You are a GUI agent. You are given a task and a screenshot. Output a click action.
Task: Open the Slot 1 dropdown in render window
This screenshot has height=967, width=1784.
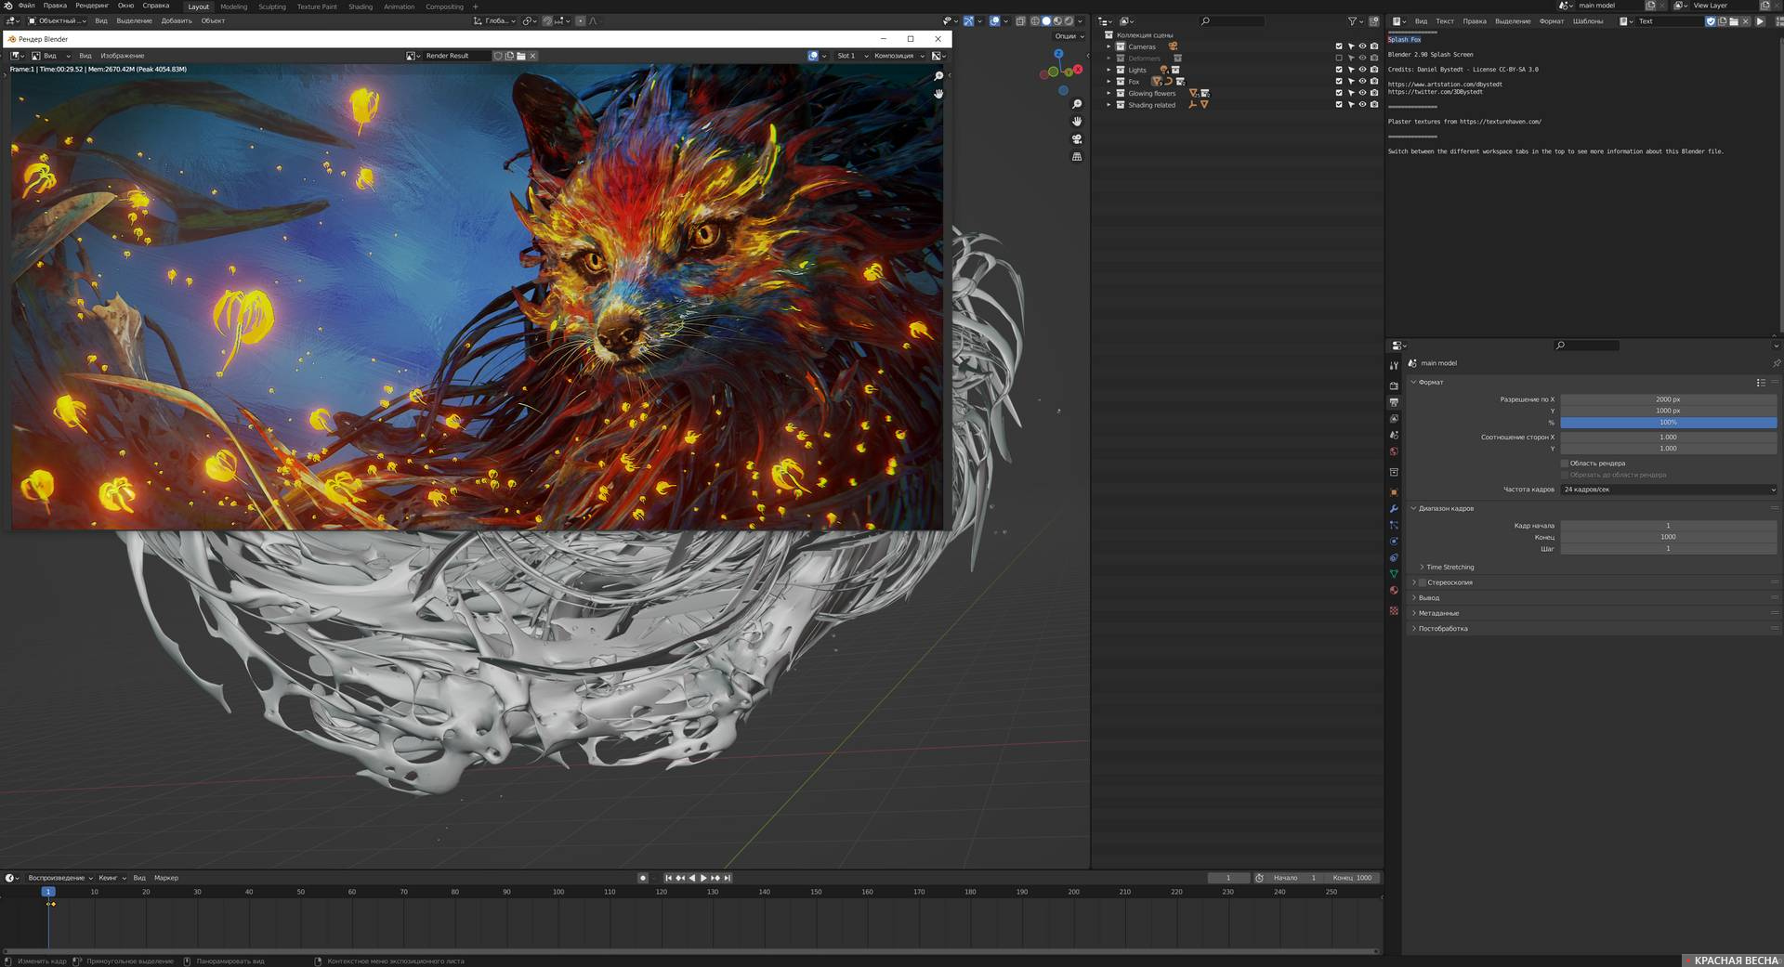(852, 56)
